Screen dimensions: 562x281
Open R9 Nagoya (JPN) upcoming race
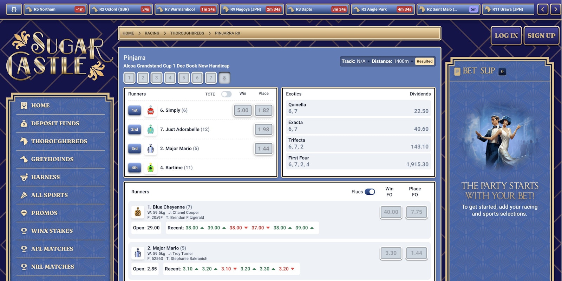[252, 9]
